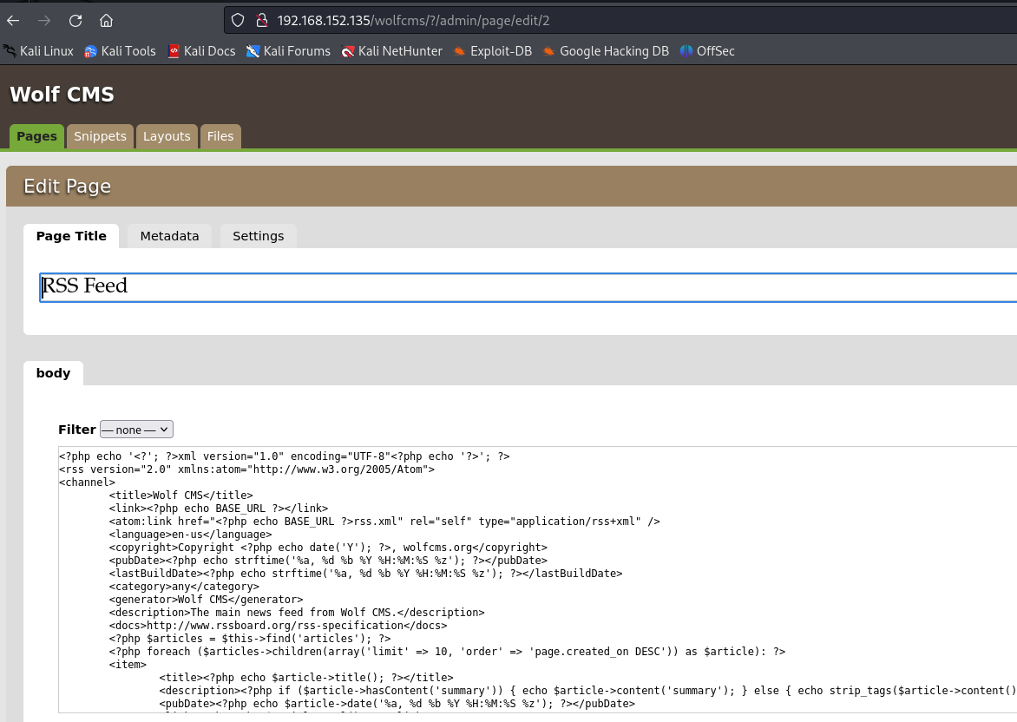Select the Metadata tab

[169, 236]
